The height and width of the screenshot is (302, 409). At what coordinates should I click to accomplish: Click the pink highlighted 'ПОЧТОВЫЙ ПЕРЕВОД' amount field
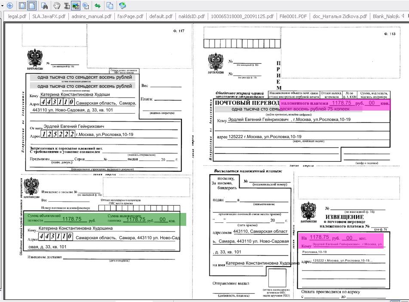click(x=335, y=103)
